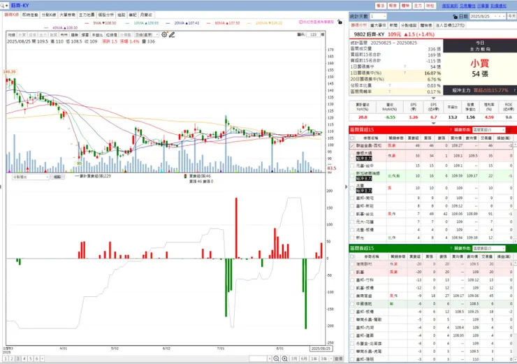Image resolution: width=517 pixels, height=364 pixels.
Task: Toggle the 趨勢 chart overlay button
Action: tap(75, 35)
